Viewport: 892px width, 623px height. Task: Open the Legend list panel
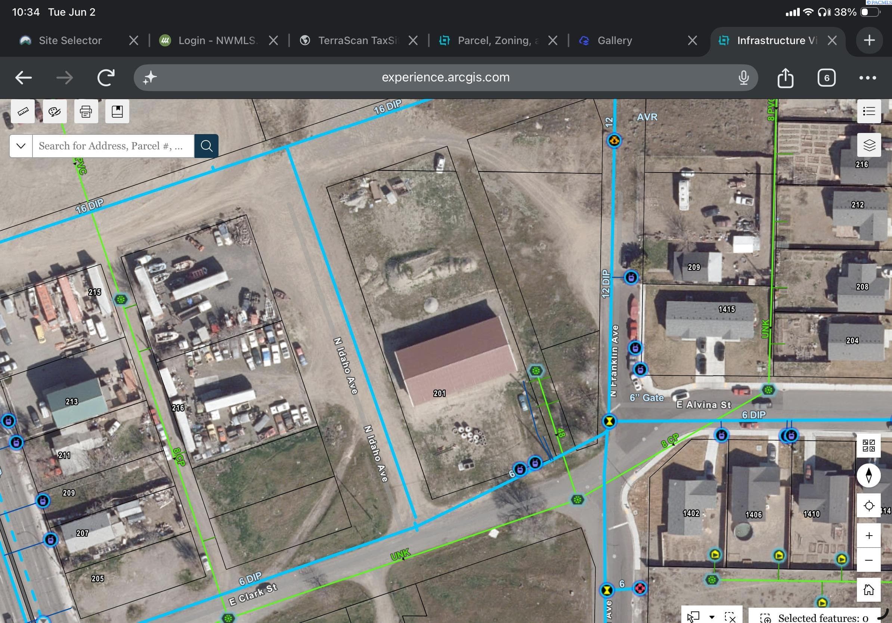[869, 111]
